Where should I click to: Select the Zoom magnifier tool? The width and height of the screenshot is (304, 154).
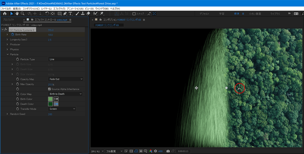22,14
